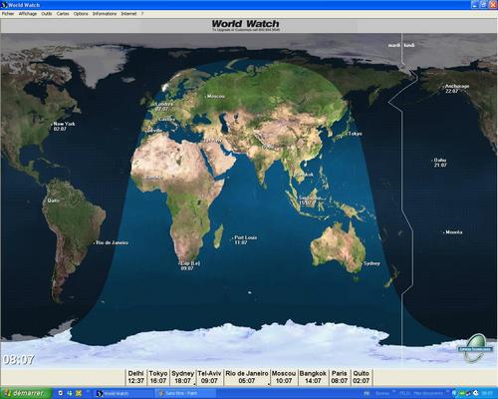Select the Bangkok 14:07 clock cell
This screenshot has height=399, width=498.
point(313,377)
